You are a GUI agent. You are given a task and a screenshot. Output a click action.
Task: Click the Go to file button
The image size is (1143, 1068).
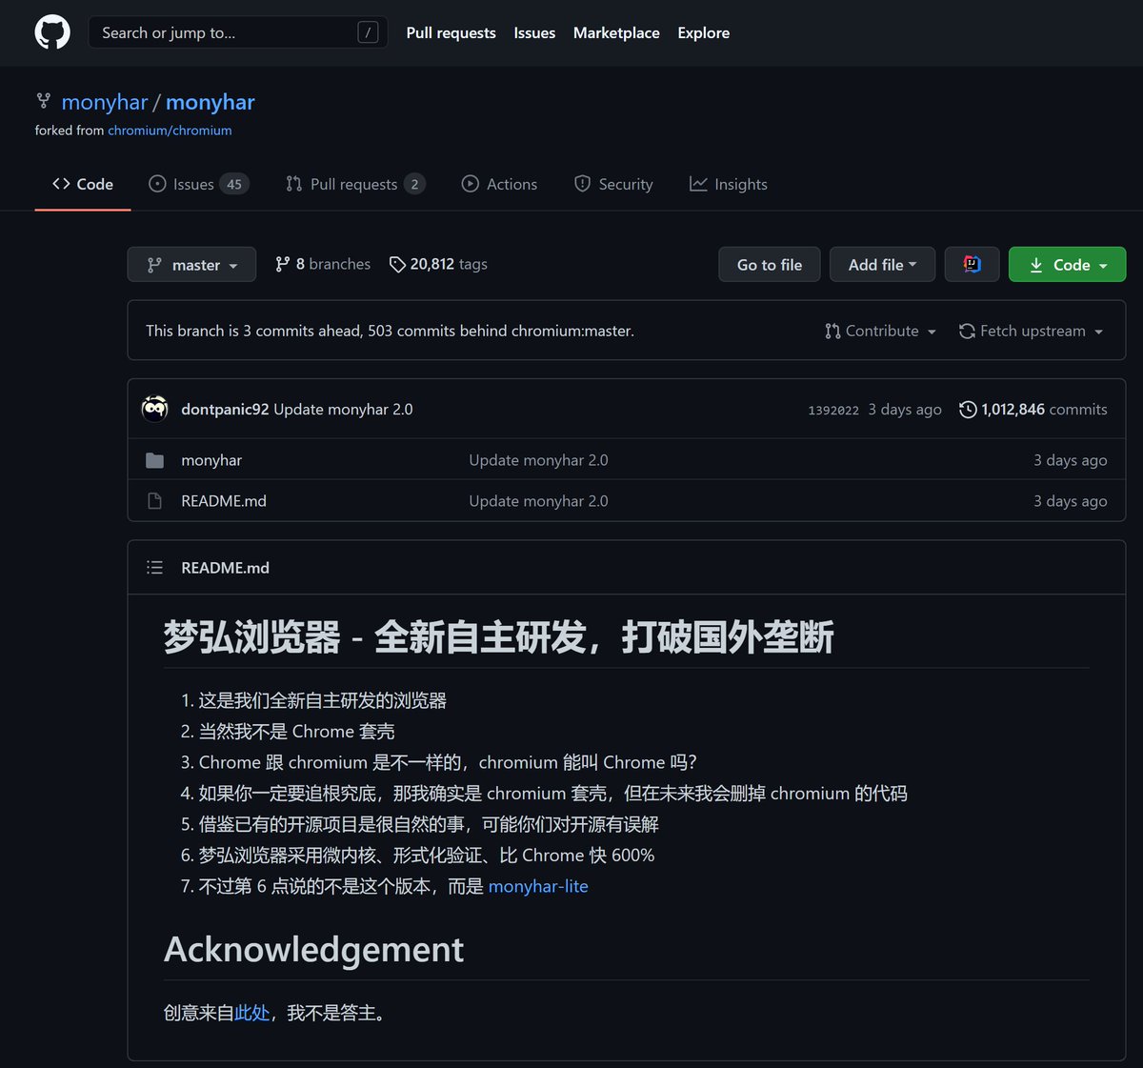pyautogui.click(x=770, y=265)
